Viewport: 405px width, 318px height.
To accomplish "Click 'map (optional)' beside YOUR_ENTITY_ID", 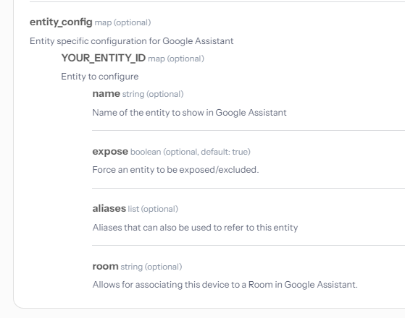I will pos(176,59).
